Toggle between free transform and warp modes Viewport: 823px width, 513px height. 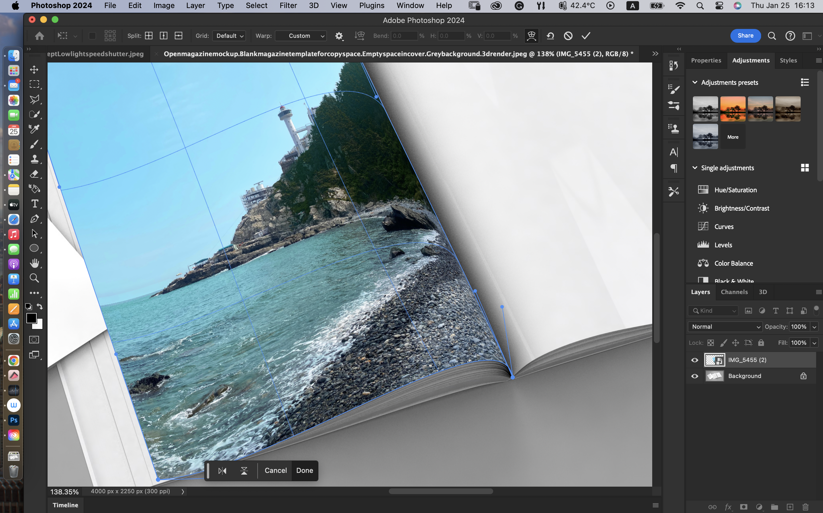(531, 36)
